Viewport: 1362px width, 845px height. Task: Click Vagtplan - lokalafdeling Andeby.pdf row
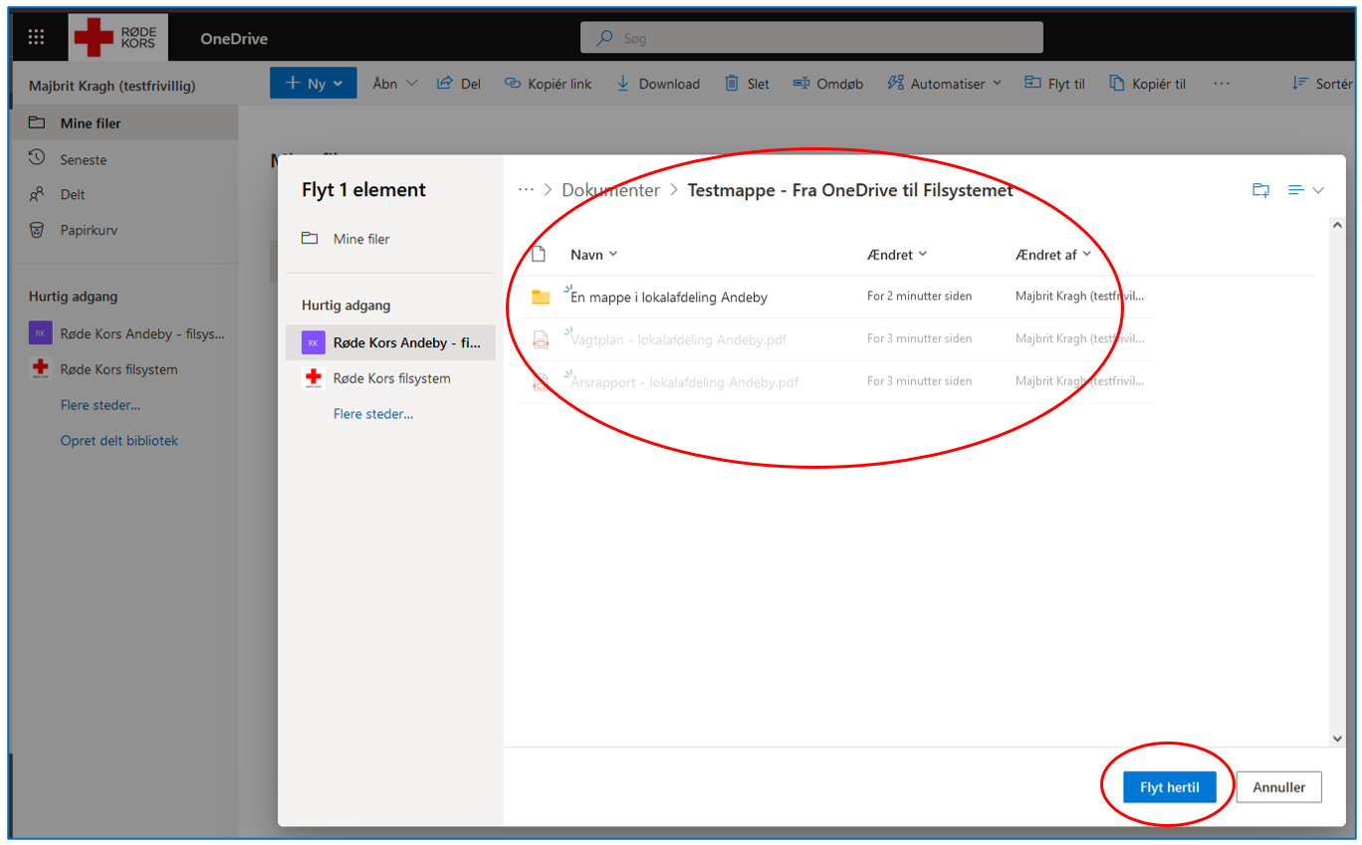coord(834,339)
